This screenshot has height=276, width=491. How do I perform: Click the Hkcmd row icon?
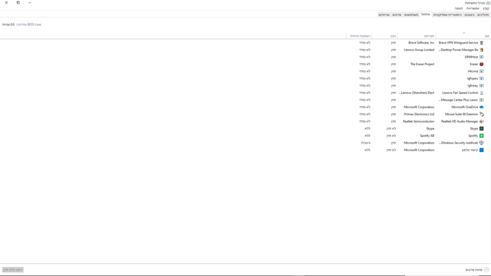(482, 71)
